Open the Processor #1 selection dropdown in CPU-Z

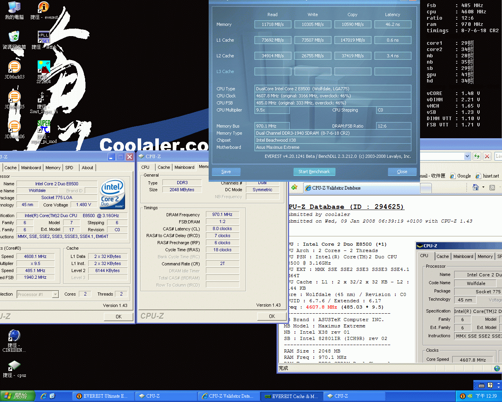tap(55, 294)
